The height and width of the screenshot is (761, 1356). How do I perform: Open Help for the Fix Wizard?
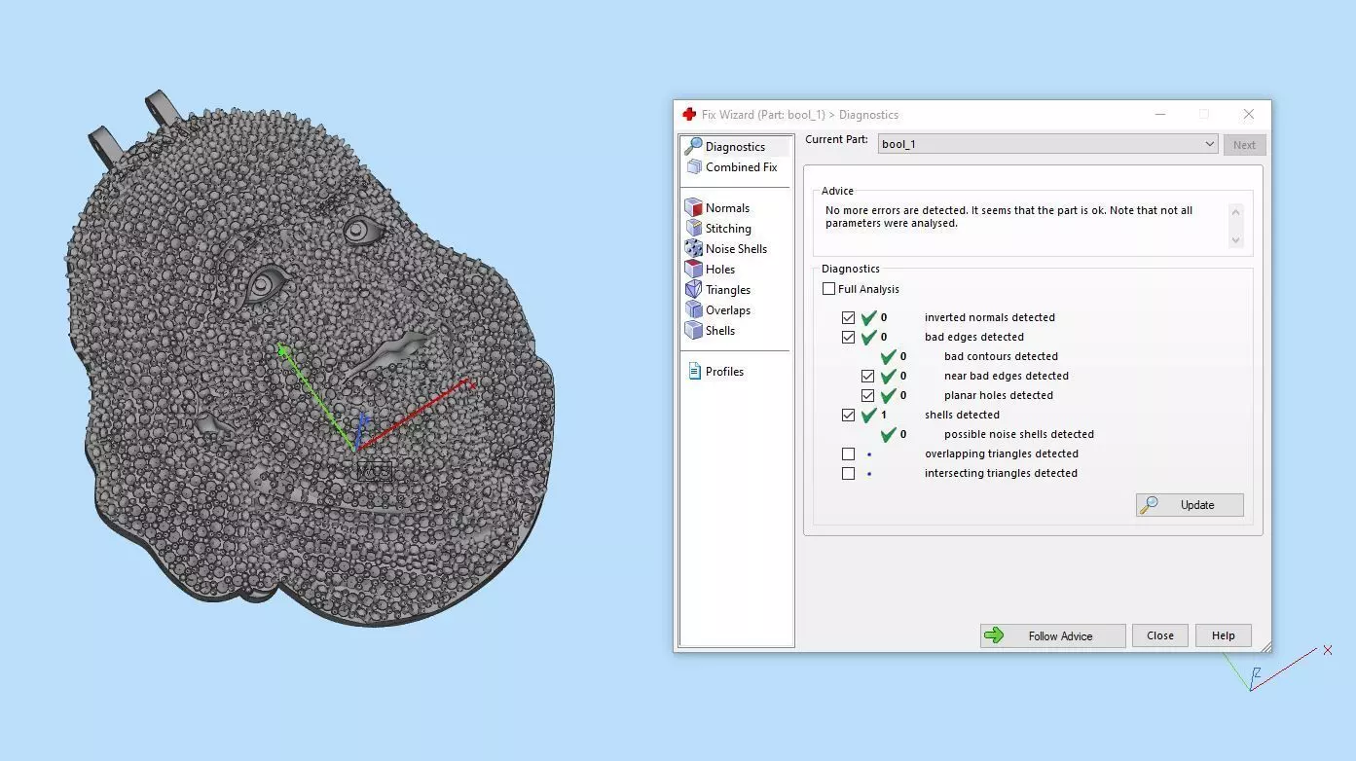coord(1223,635)
